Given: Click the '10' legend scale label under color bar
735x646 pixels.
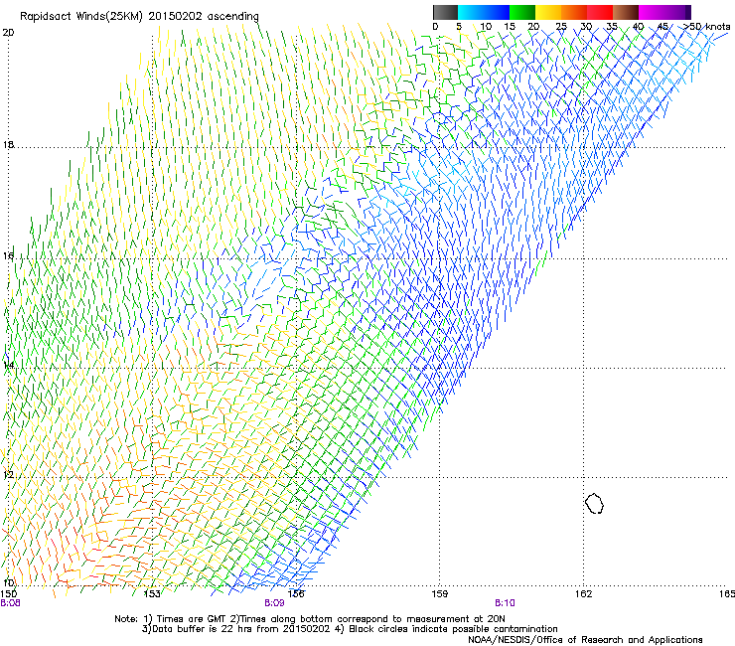Looking at the screenshot, I should click(x=486, y=27).
